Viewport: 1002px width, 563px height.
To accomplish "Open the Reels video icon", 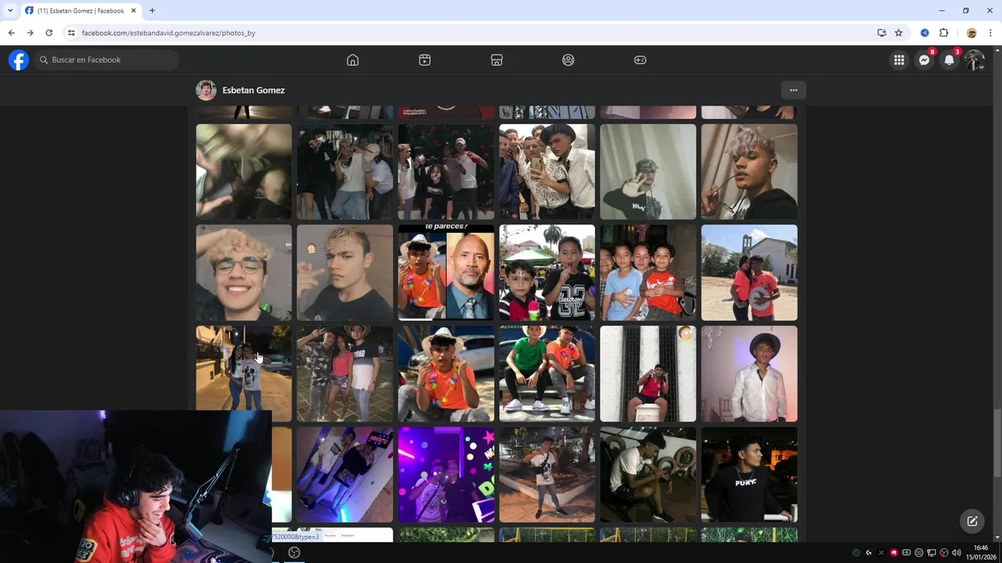I will (425, 60).
